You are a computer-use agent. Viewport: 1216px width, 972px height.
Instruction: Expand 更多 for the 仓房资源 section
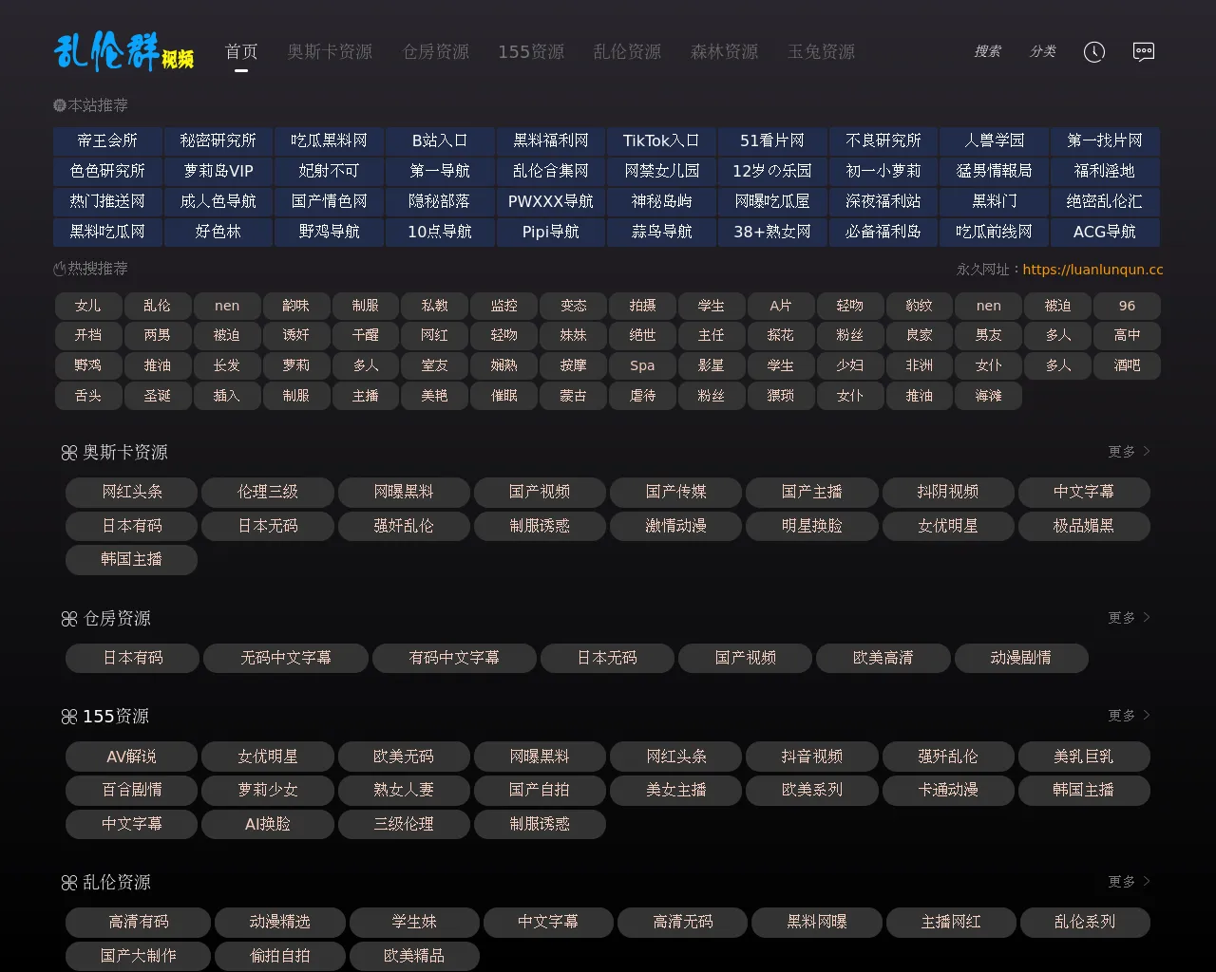pos(1129,618)
